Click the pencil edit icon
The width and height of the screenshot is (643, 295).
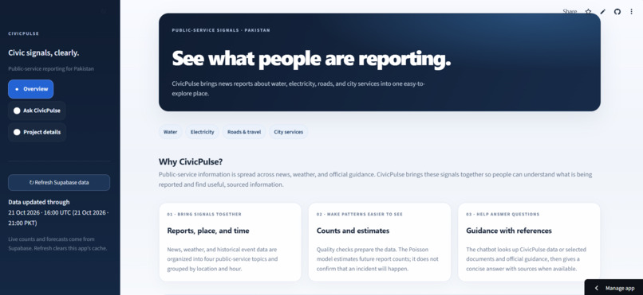pyautogui.click(x=602, y=12)
